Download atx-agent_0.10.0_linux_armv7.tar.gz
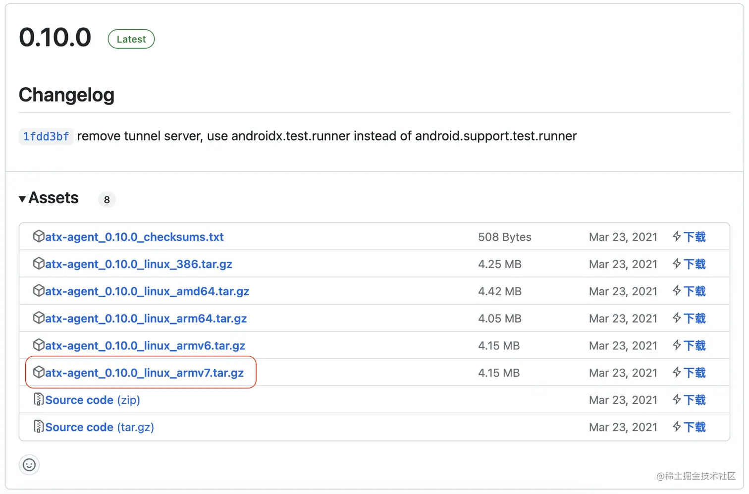 (x=144, y=373)
